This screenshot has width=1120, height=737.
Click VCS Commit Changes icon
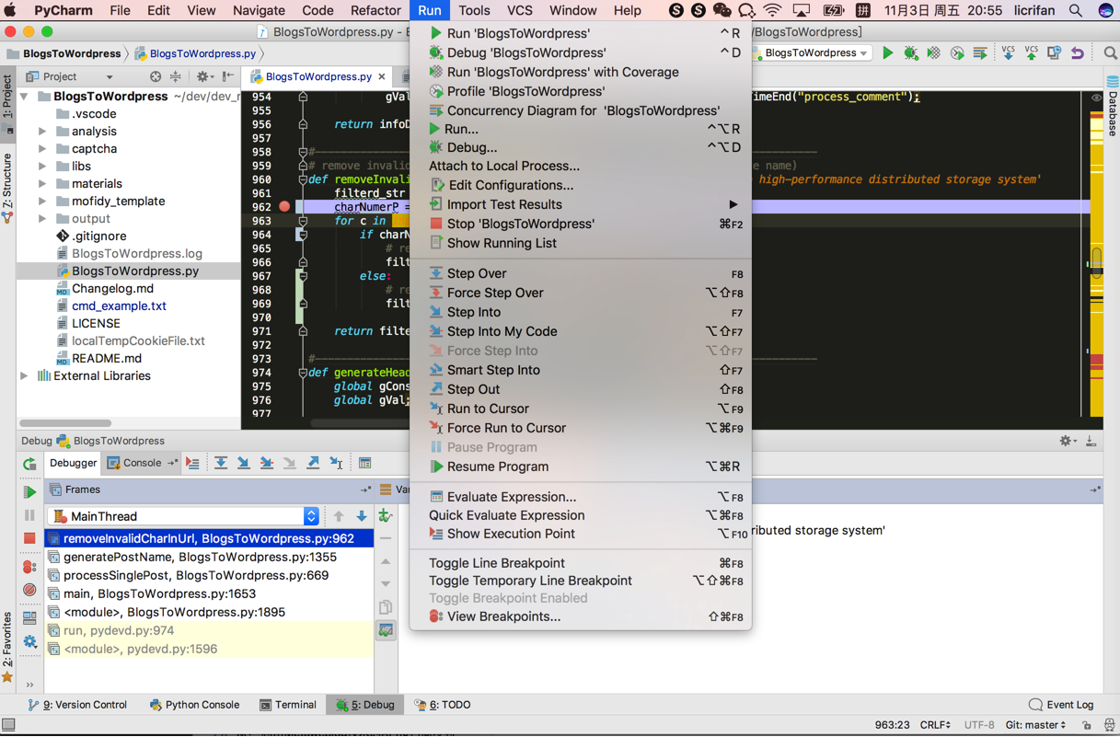tap(1031, 53)
